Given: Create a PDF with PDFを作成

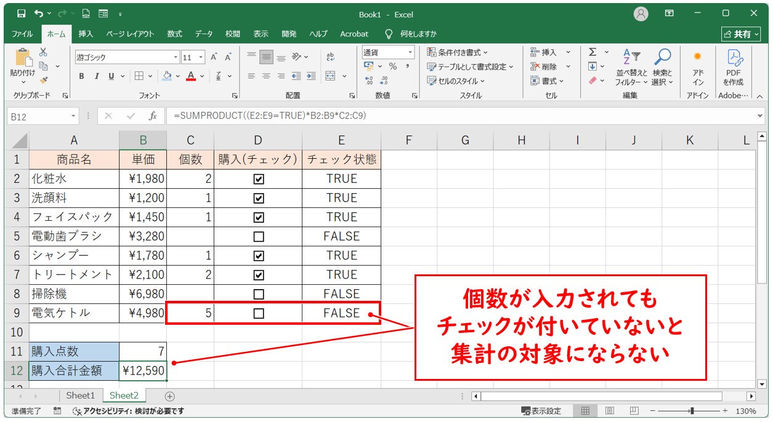Looking at the screenshot, I should pyautogui.click(x=734, y=68).
